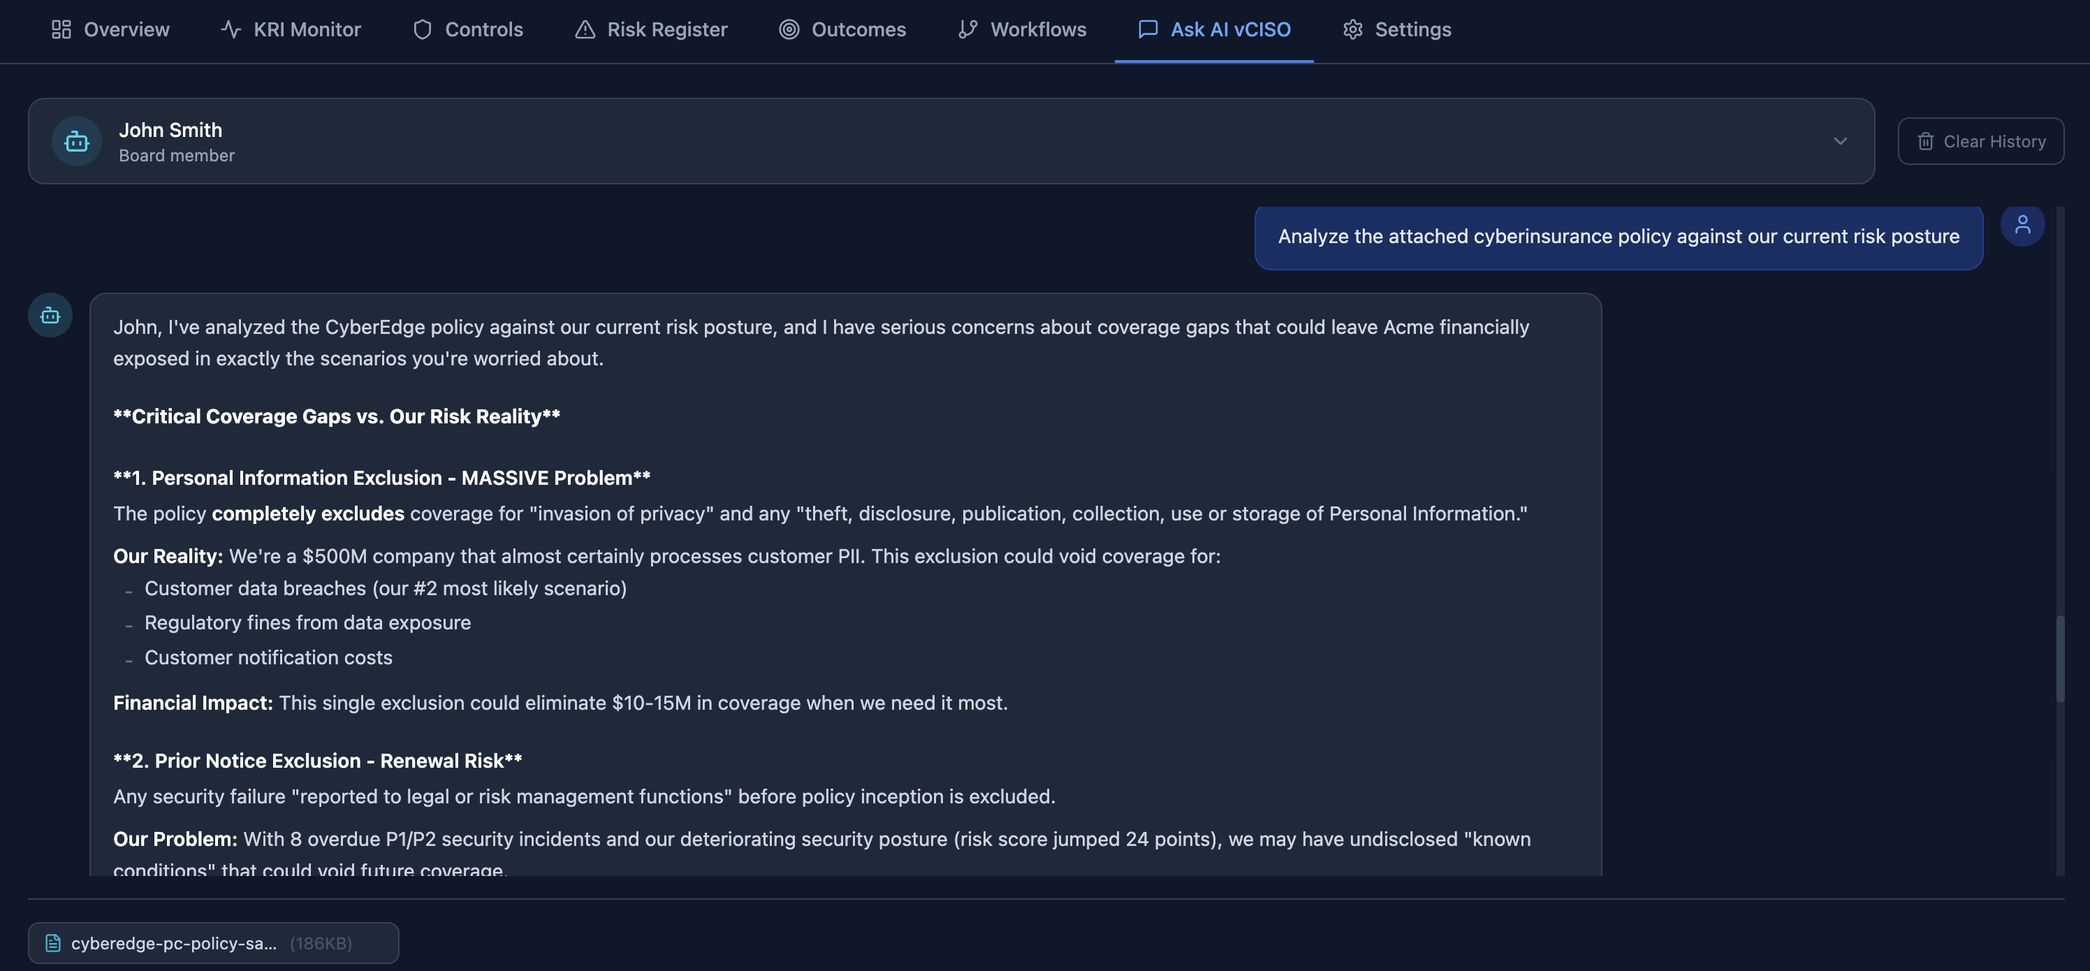This screenshot has height=971, width=2090.
Task: Click the Workflows branch icon
Action: point(966,29)
